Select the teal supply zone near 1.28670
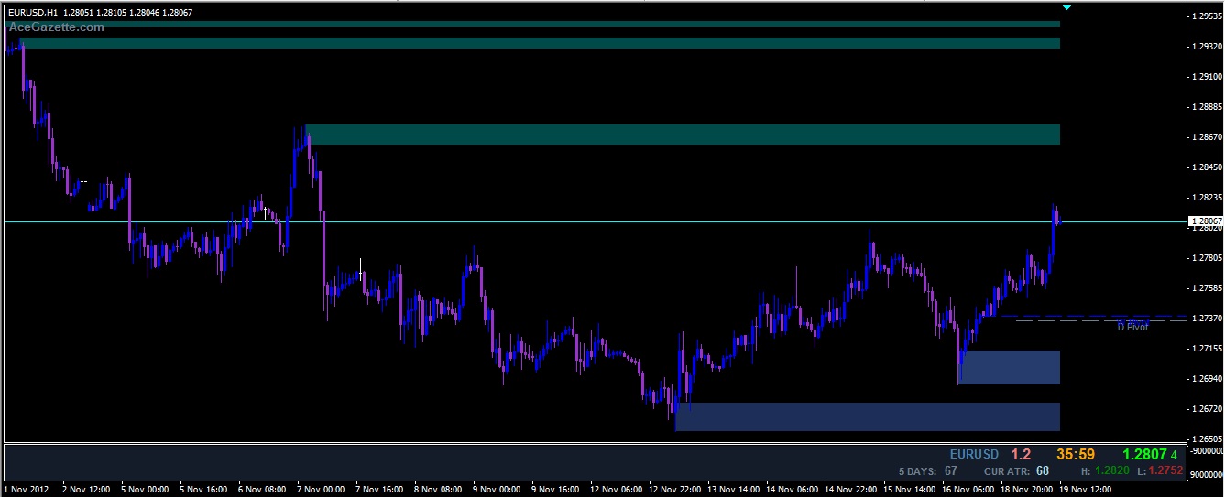This screenshot has width=1225, height=497. pyautogui.click(x=683, y=135)
